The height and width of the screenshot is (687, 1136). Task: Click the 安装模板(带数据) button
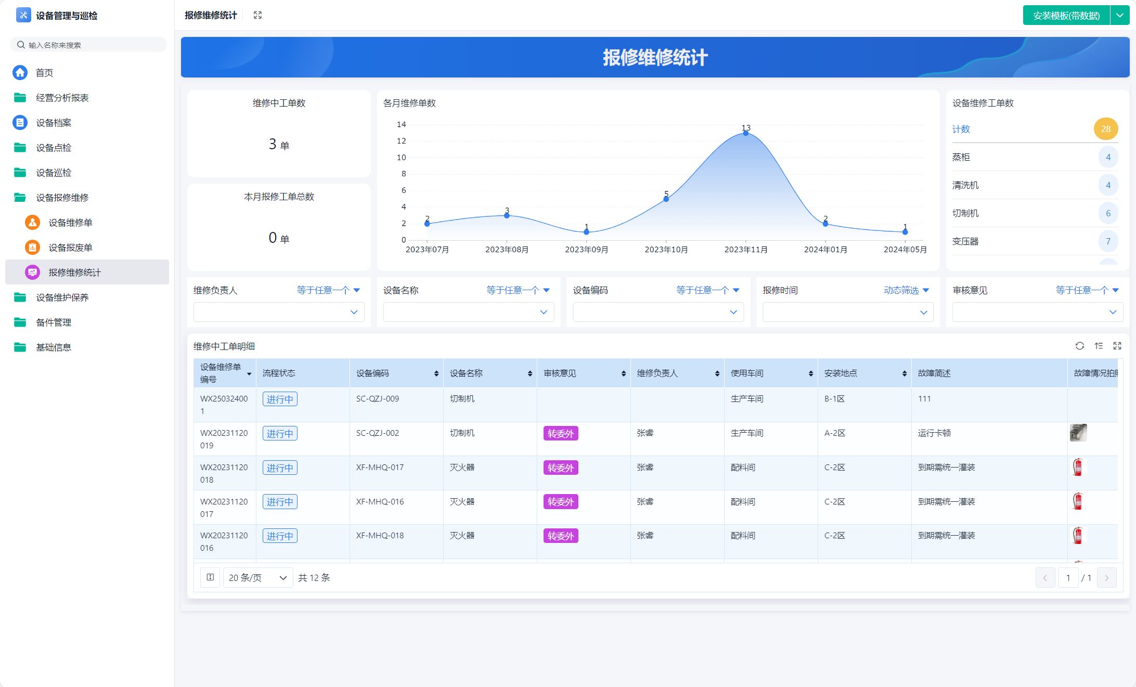pos(1066,16)
